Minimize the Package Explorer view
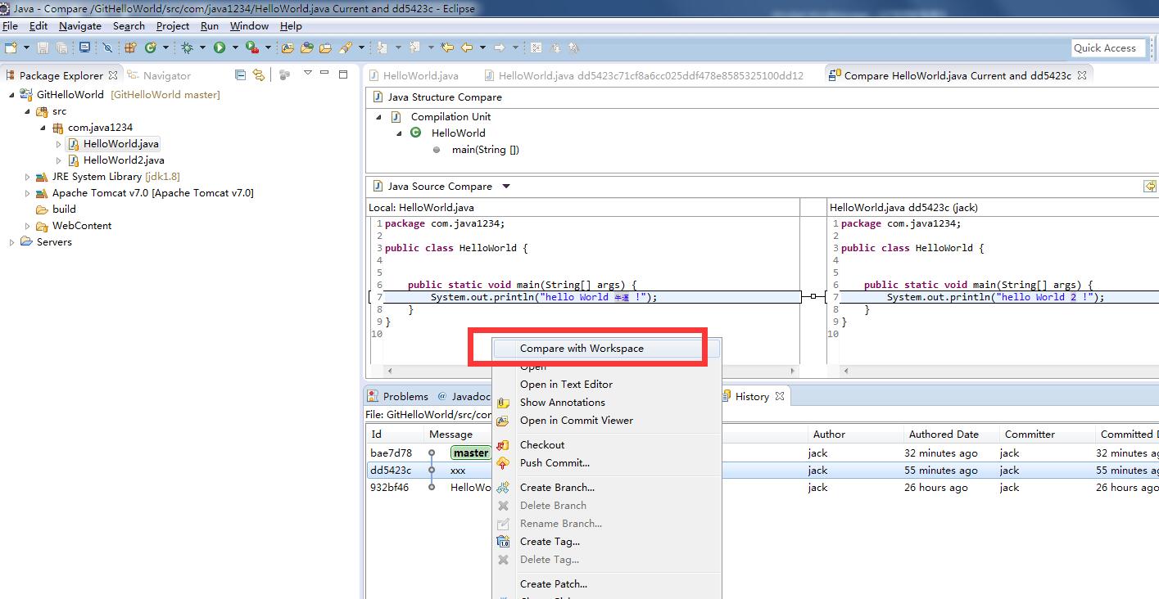The image size is (1159, 599). [325, 74]
